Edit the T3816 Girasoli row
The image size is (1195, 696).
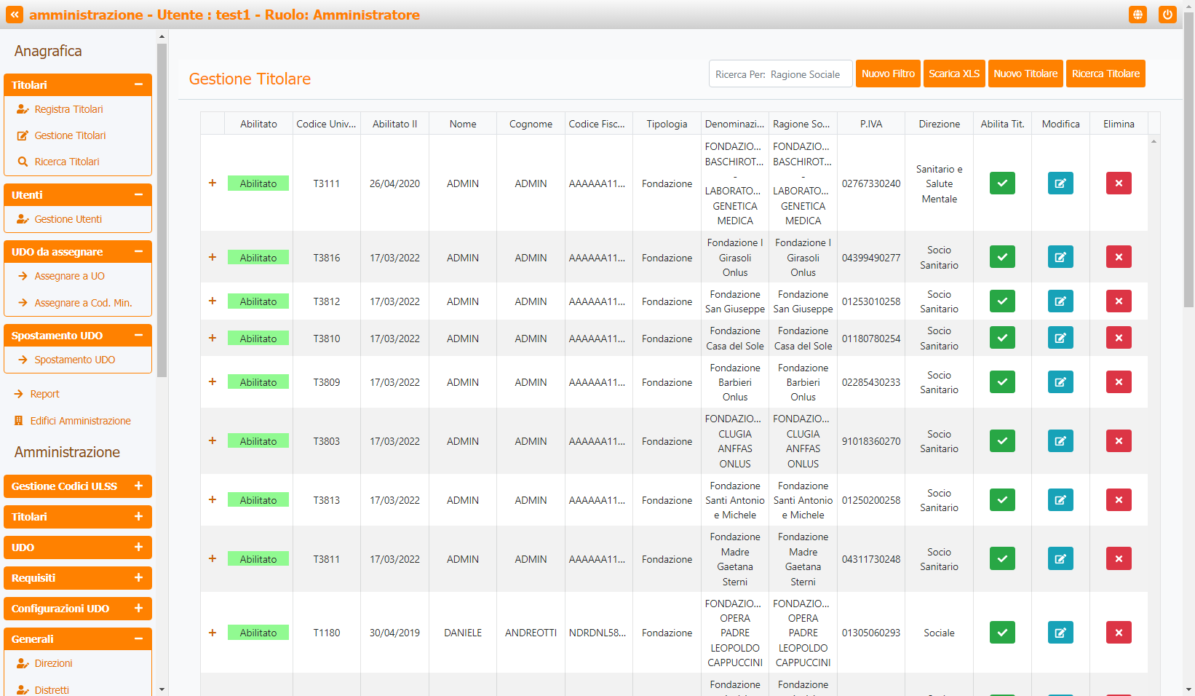1060,257
